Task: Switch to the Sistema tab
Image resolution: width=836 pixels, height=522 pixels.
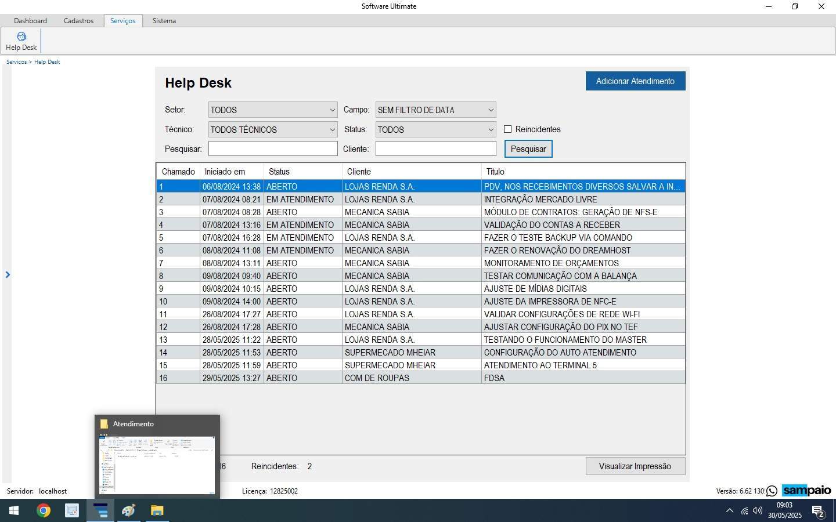Action: (x=164, y=21)
